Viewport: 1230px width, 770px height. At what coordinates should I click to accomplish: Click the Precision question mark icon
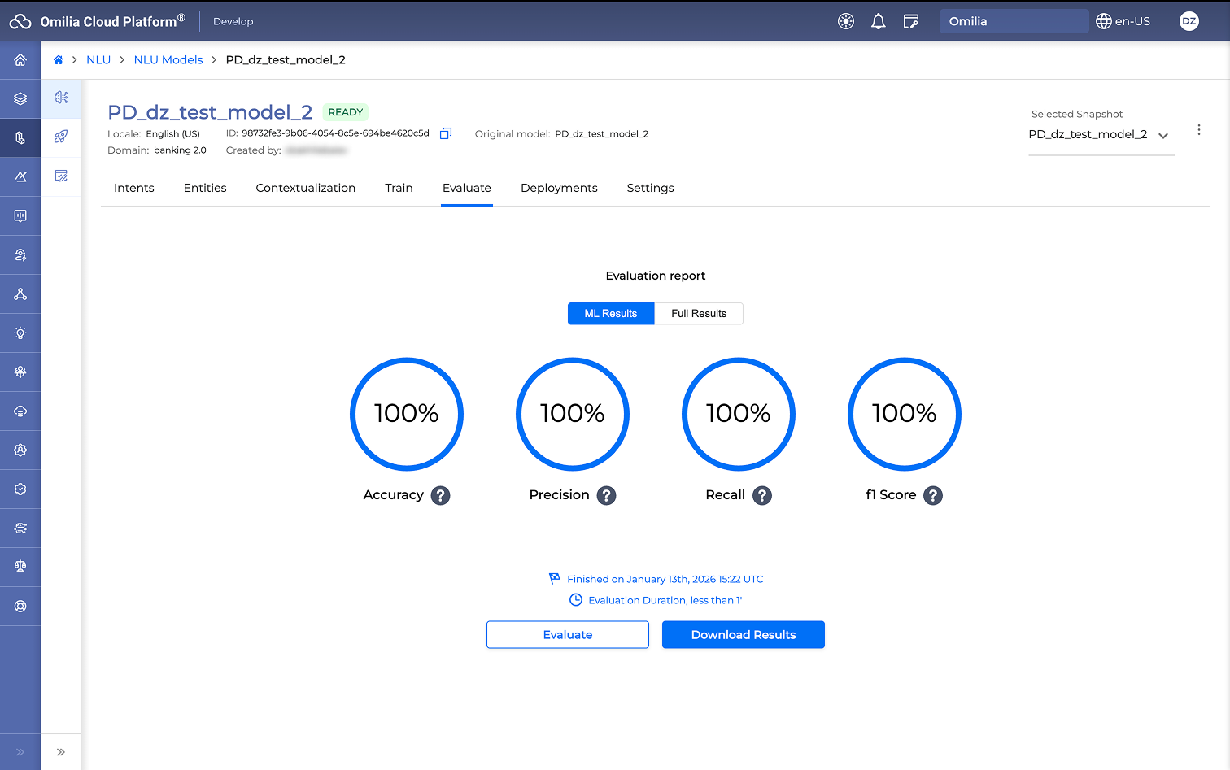pyautogui.click(x=606, y=495)
